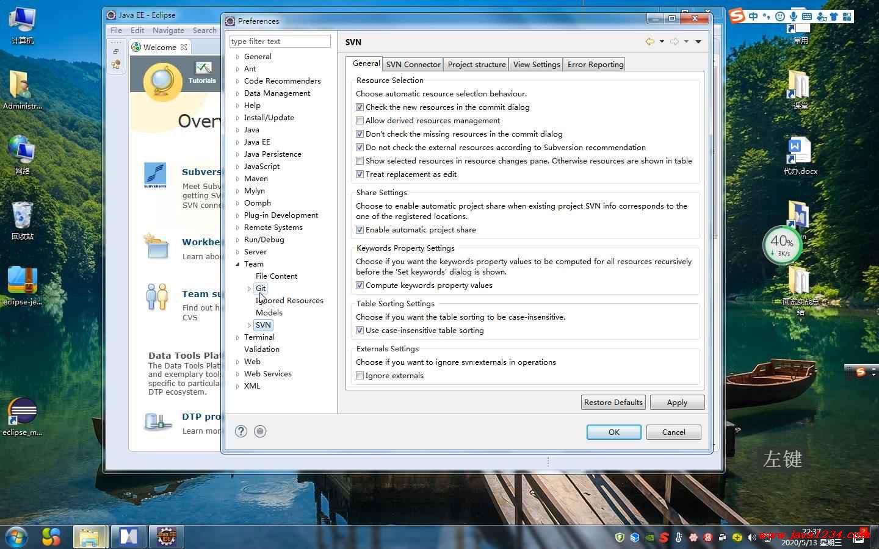Image resolution: width=879 pixels, height=549 pixels.
Task: Switch to the Error Reporting tab
Action: tap(595, 64)
